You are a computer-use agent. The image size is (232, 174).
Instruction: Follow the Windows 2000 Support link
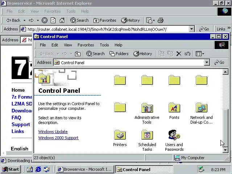pyautogui.click(x=58, y=138)
